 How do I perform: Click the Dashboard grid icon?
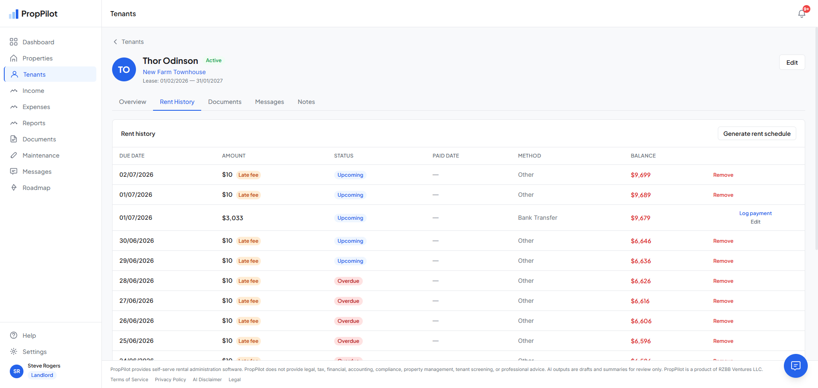pyautogui.click(x=14, y=42)
